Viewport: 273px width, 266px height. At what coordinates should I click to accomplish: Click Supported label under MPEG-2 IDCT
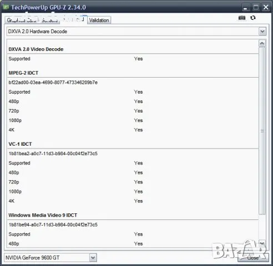[x=19, y=92]
